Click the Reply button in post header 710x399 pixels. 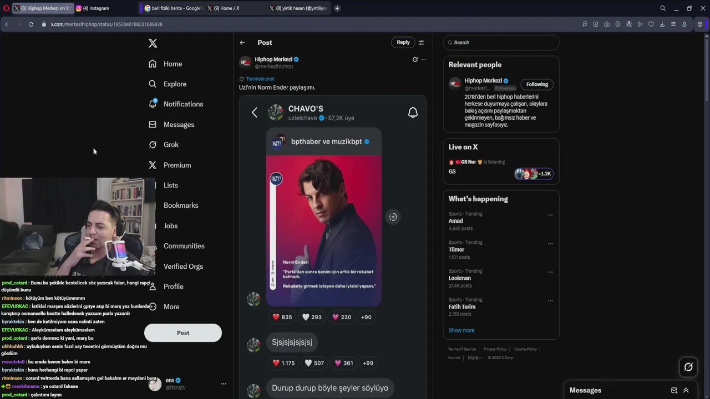403,42
